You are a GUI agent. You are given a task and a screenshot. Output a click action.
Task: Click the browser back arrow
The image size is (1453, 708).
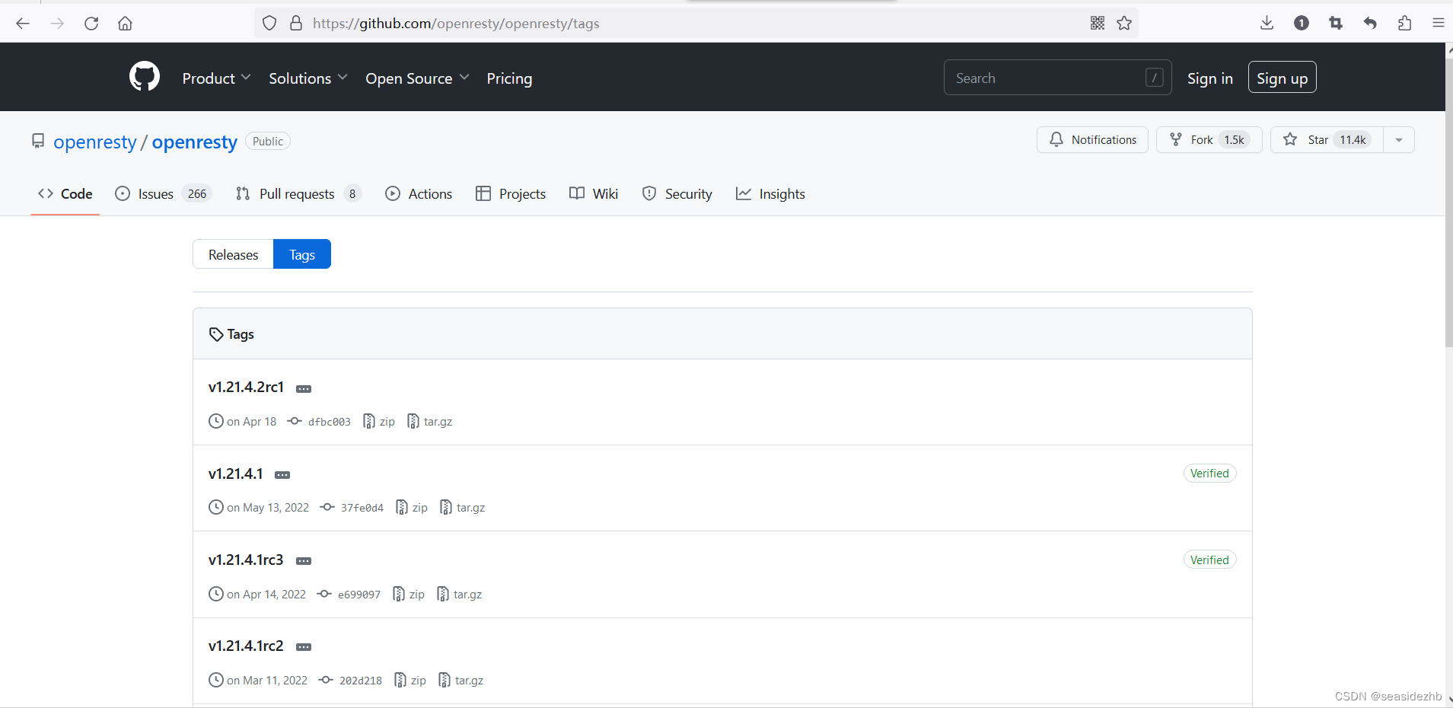[x=23, y=24]
